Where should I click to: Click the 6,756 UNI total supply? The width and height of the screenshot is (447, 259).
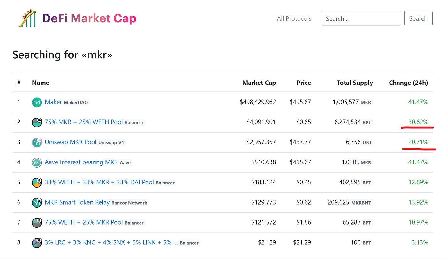coord(360,142)
